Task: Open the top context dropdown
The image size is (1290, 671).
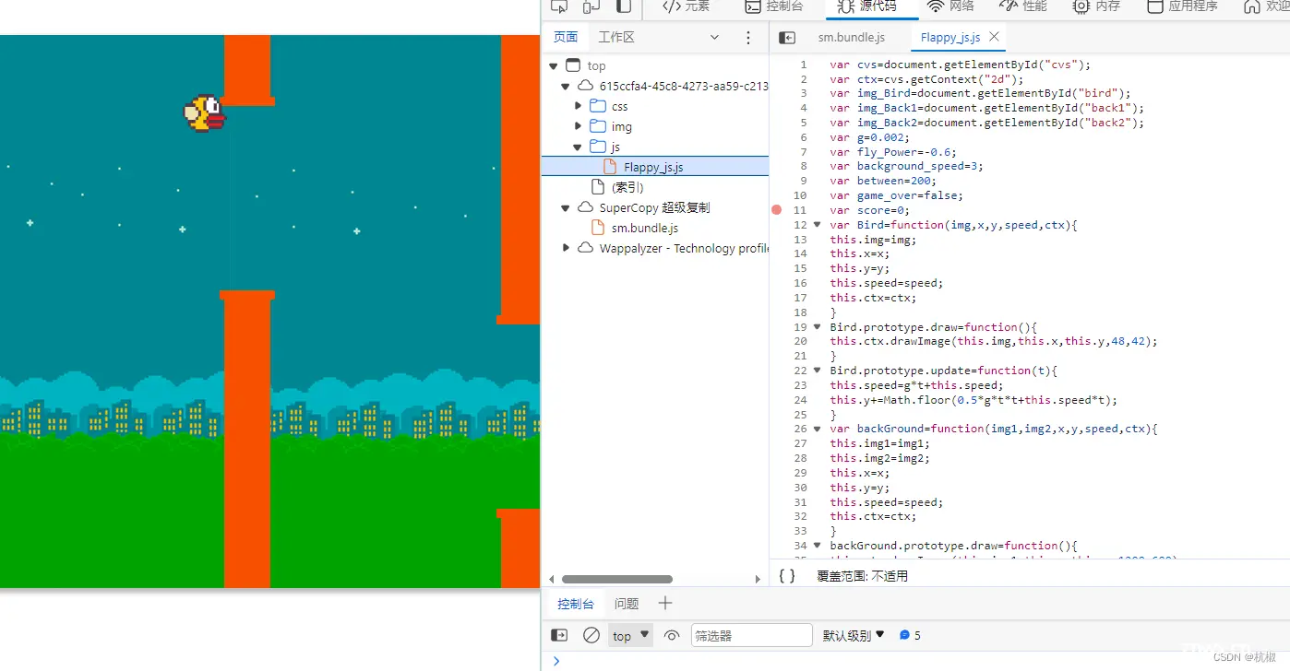Action: (x=631, y=635)
